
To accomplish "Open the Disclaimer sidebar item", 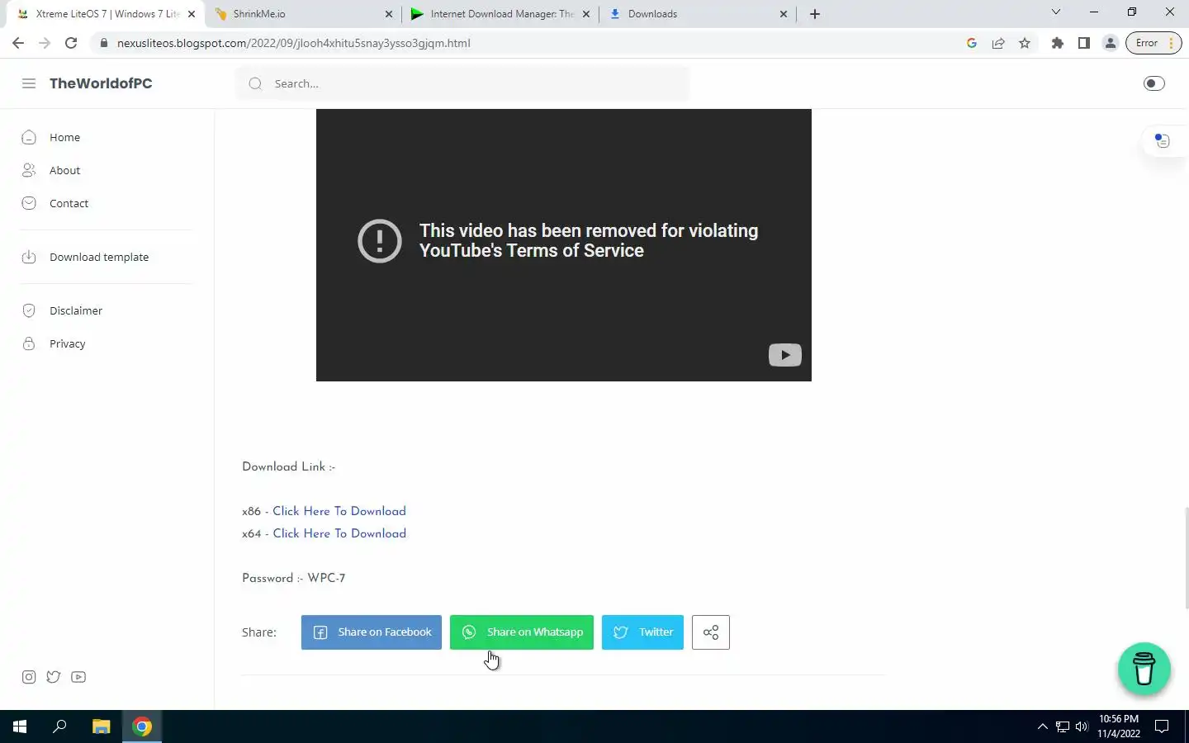I will pos(76,310).
